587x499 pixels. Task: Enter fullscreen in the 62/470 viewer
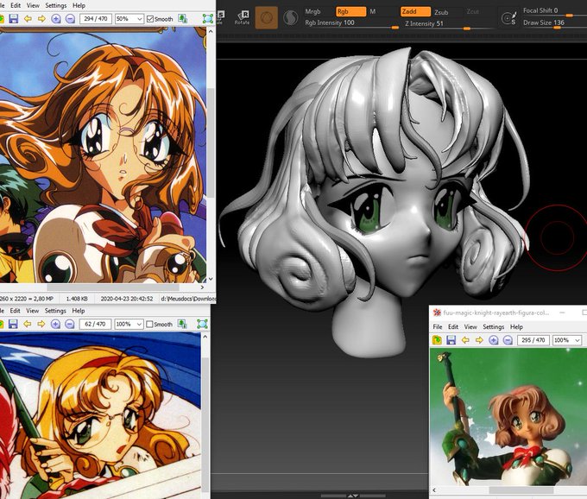coord(202,324)
